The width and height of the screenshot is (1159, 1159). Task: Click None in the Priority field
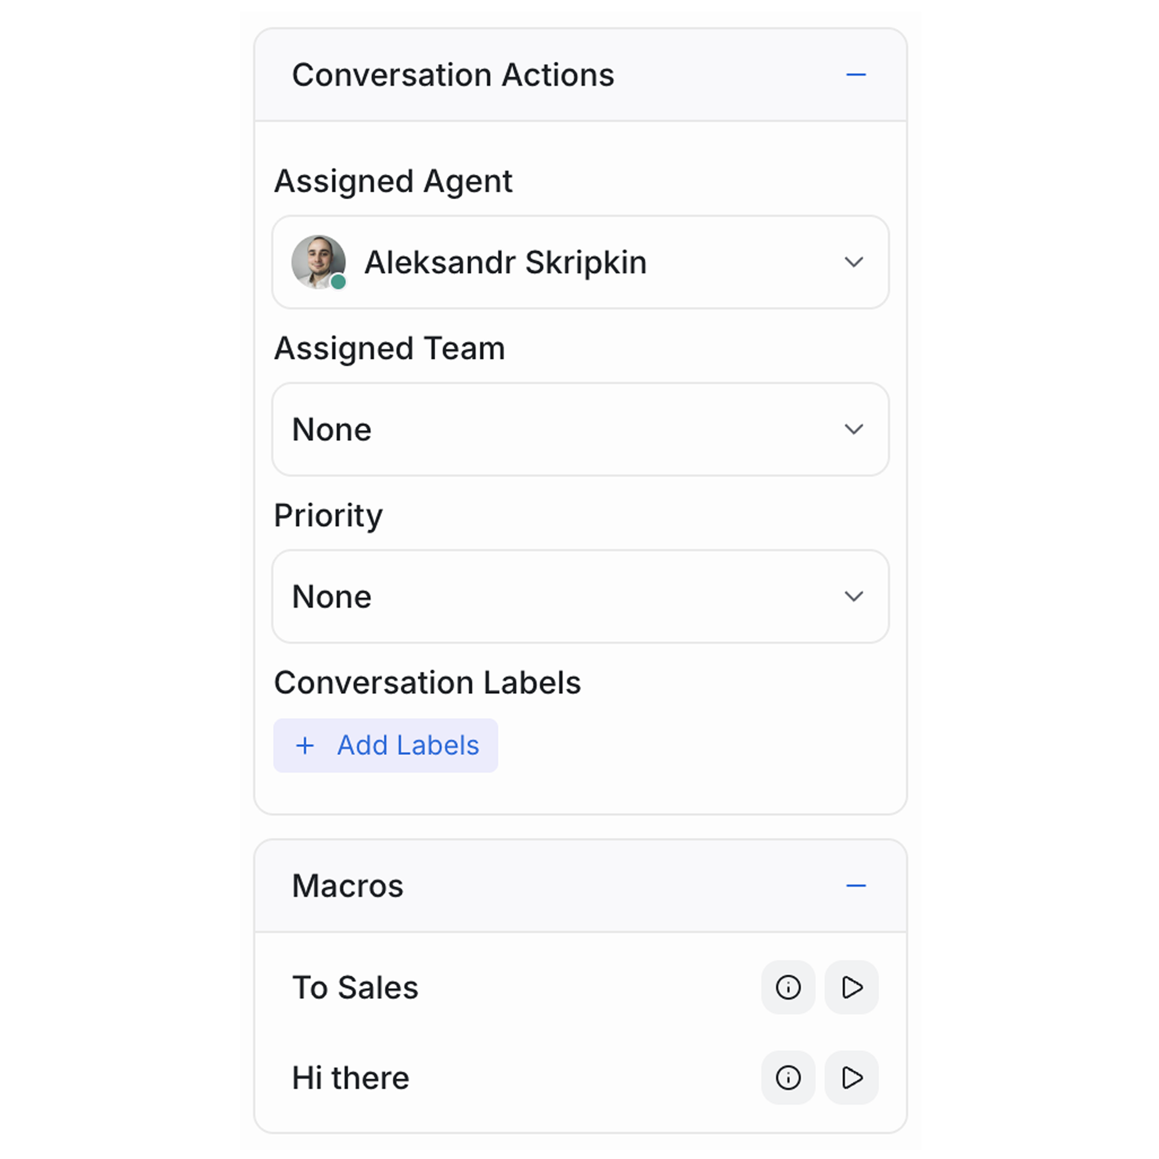332,597
